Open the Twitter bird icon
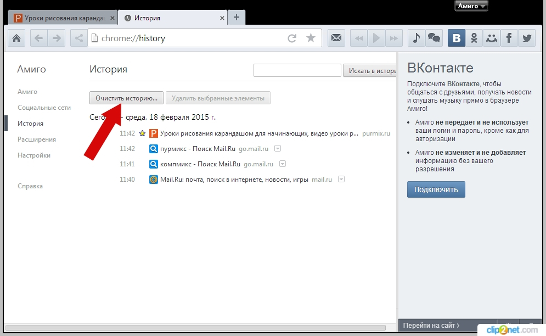Image resolution: width=546 pixels, height=336 pixels. click(526, 38)
